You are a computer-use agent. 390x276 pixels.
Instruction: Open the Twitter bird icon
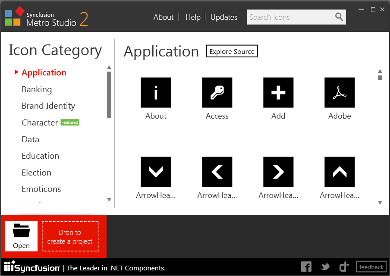coord(325,267)
